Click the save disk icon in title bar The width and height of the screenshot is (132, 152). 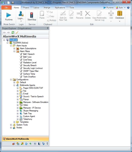[13, 3]
